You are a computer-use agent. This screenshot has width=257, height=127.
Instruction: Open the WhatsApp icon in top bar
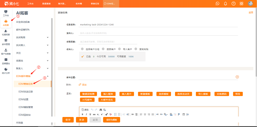pyautogui.click(x=218, y=4)
